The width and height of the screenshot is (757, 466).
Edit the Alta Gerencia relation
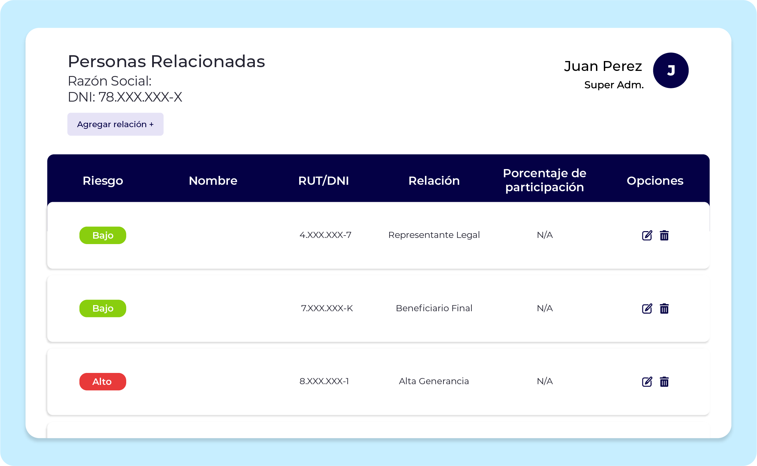(647, 382)
